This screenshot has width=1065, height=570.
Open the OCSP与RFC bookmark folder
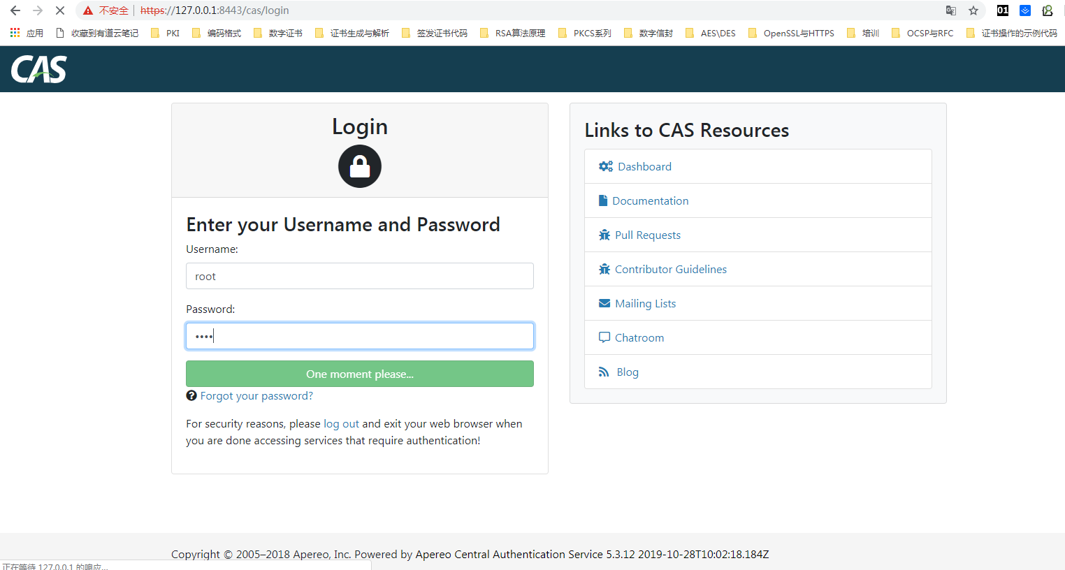tap(923, 33)
